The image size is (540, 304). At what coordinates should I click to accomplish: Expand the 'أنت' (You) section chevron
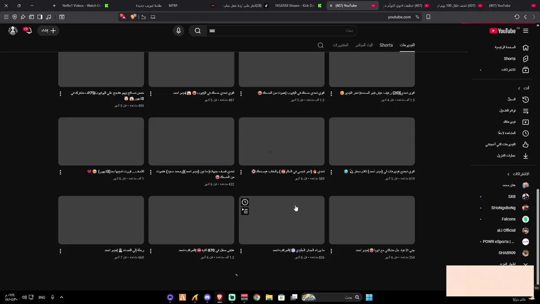(519, 88)
